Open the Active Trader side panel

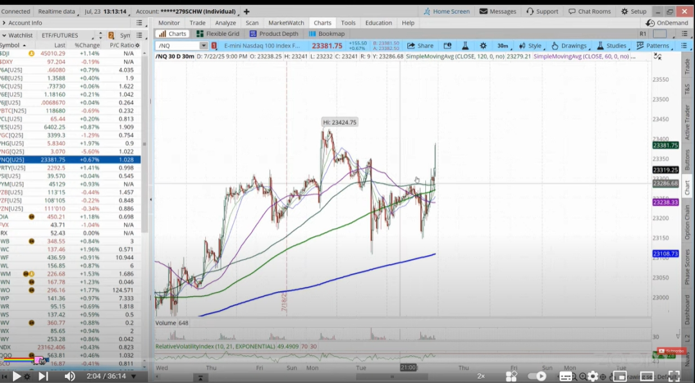(687, 121)
